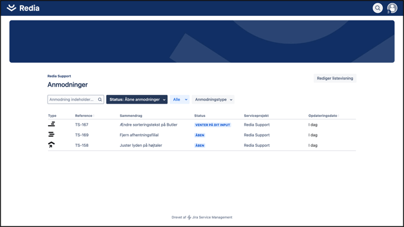Open Fjern afhentningsfilial request
The width and height of the screenshot is (404, 227).
pos(139,135)
